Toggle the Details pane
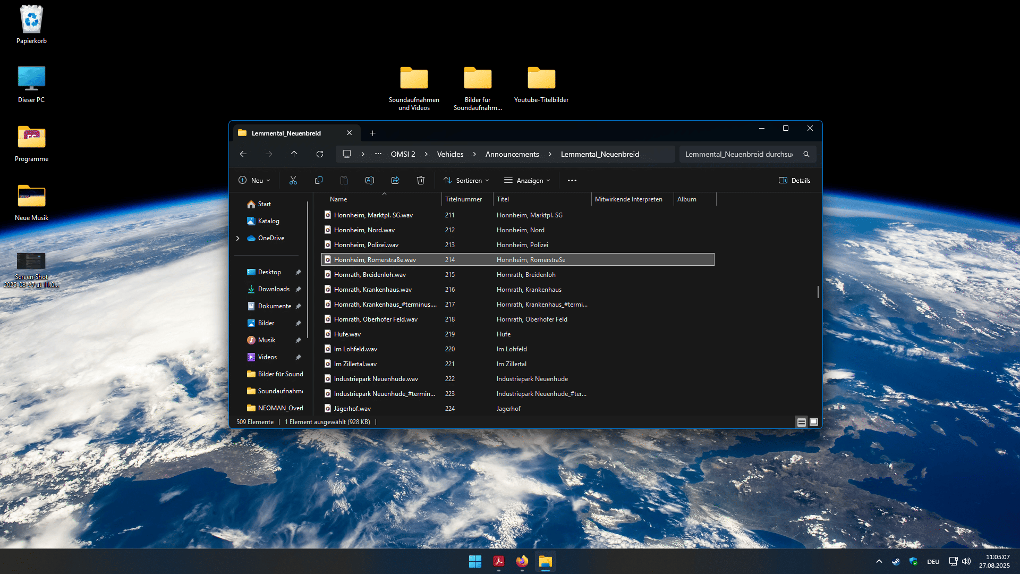Image resolution: width=1020 pixels, height=574 pixels. click(x=795, y=180)
